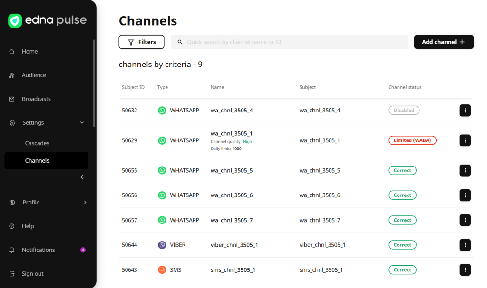Click the notifications count badge

(83, 250)
